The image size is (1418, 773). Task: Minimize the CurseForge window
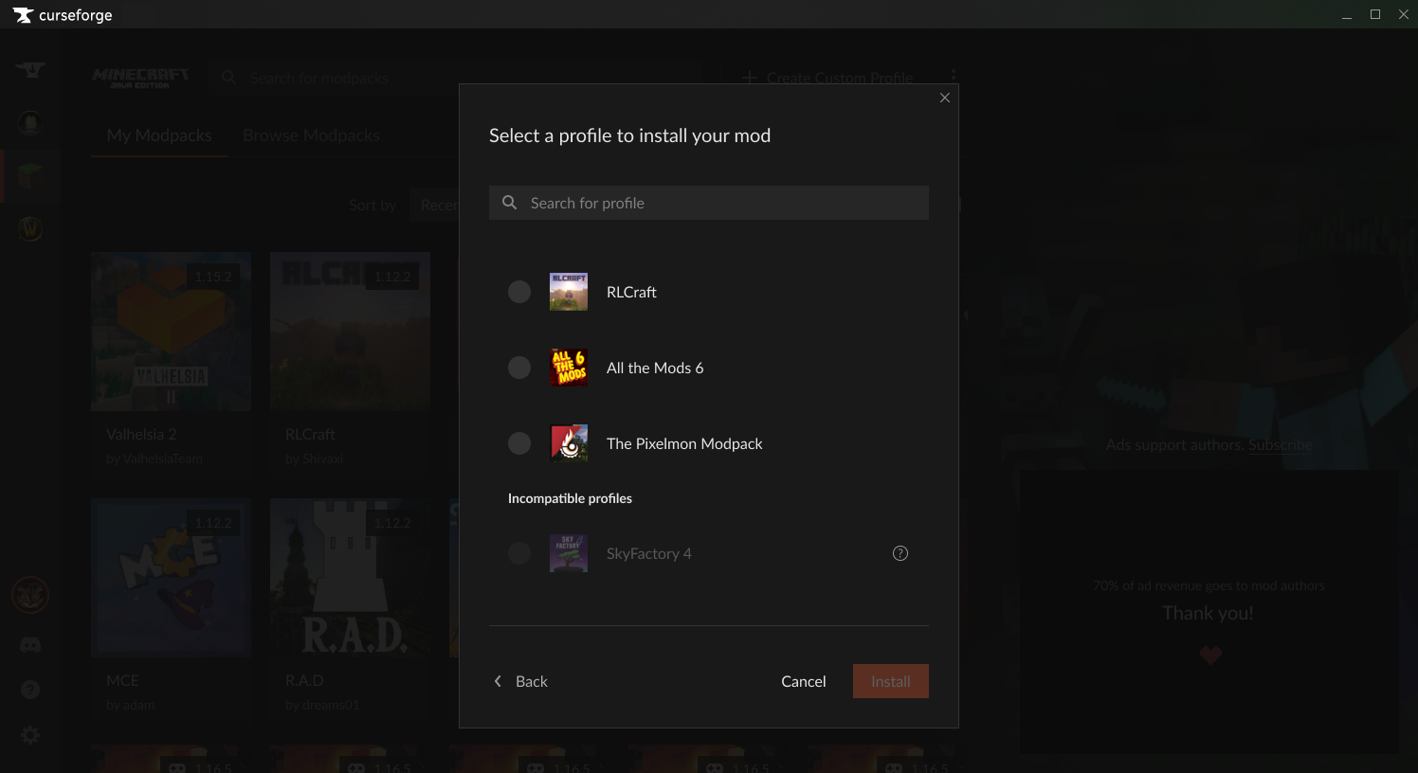click(1347, 15)
